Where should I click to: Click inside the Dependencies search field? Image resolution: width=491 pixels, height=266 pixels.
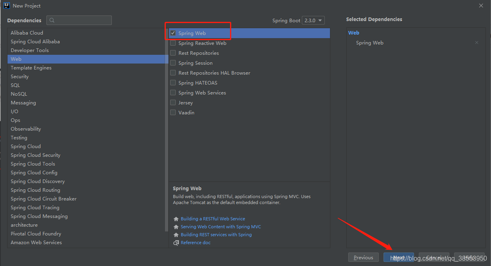pos(79,20)
